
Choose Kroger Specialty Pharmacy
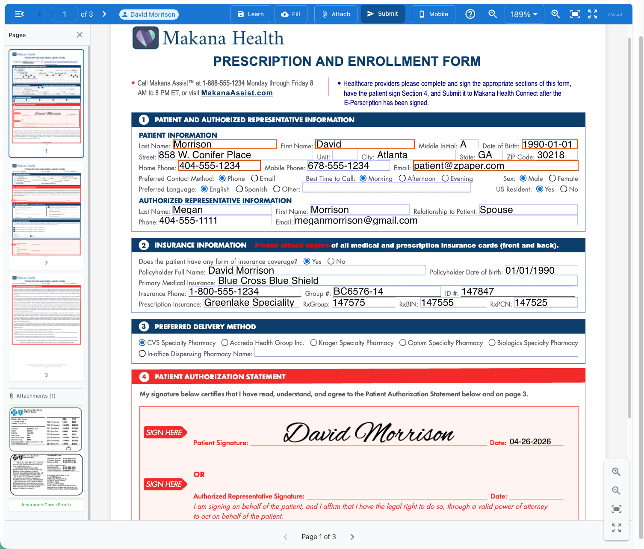313,342
